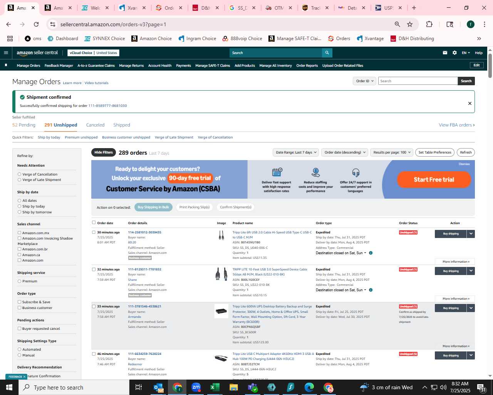
Task: Open a new browser tab
Action: pyautogui.click(x=414, y=8)
